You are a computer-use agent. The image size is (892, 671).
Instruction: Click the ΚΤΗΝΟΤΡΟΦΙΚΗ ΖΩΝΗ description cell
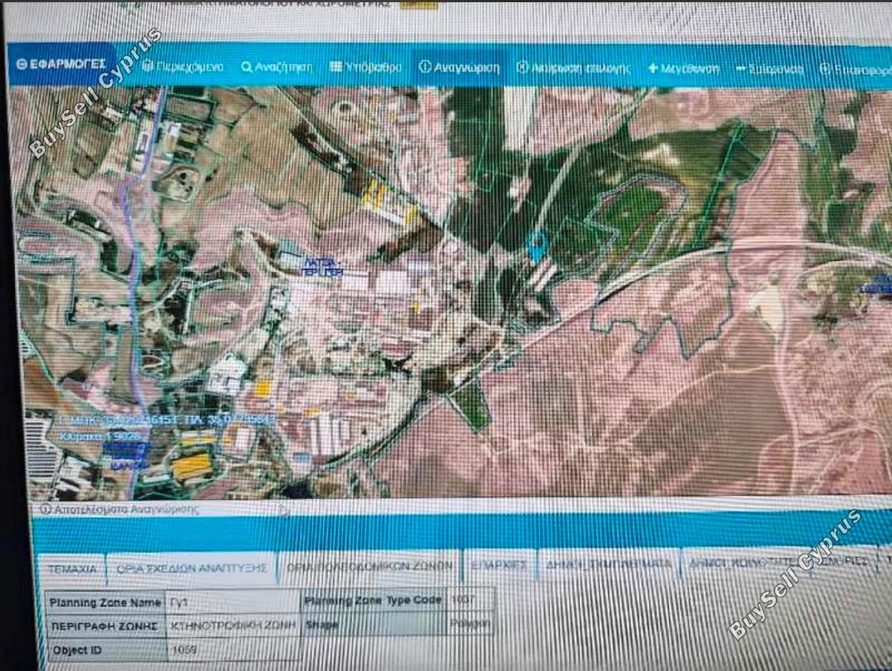232,626
